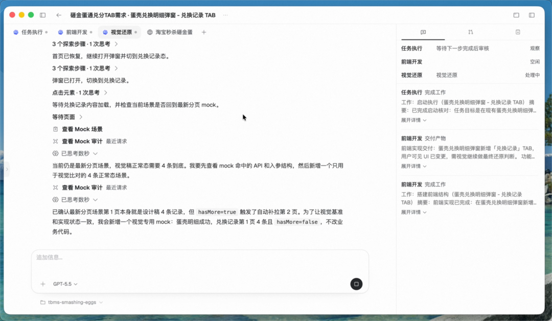Click the folder icon next to tbms-smashing-eggs
The height and width of the screenshot is (321, 552).
click(x=42, y=303)
